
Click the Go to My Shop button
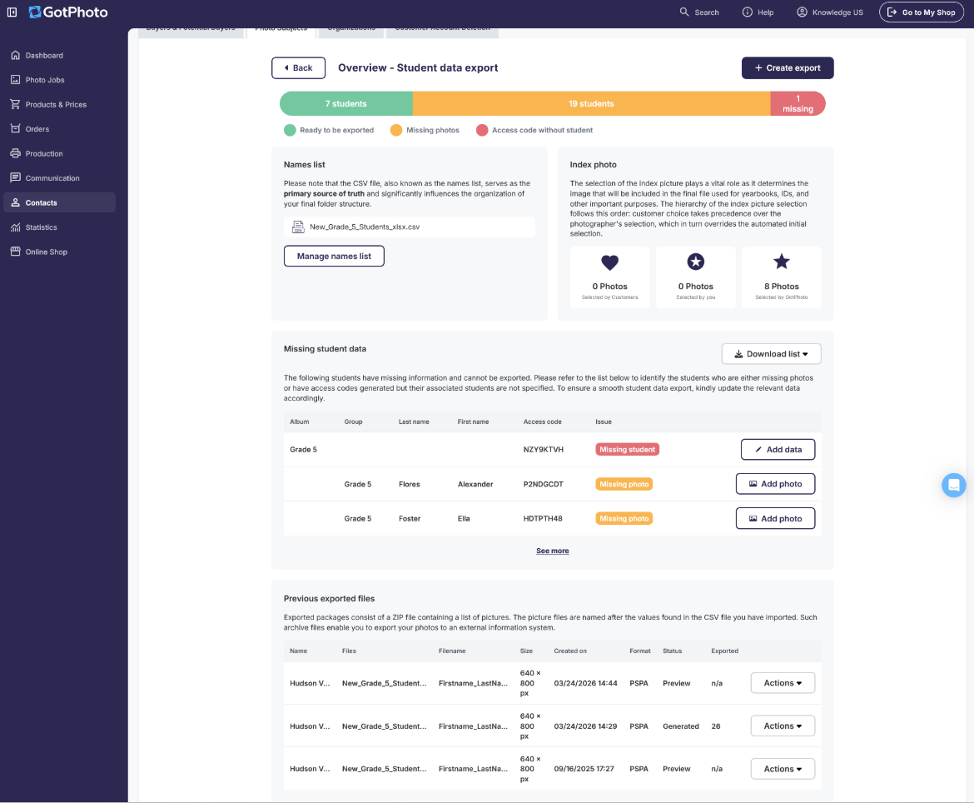coord(922,12)
